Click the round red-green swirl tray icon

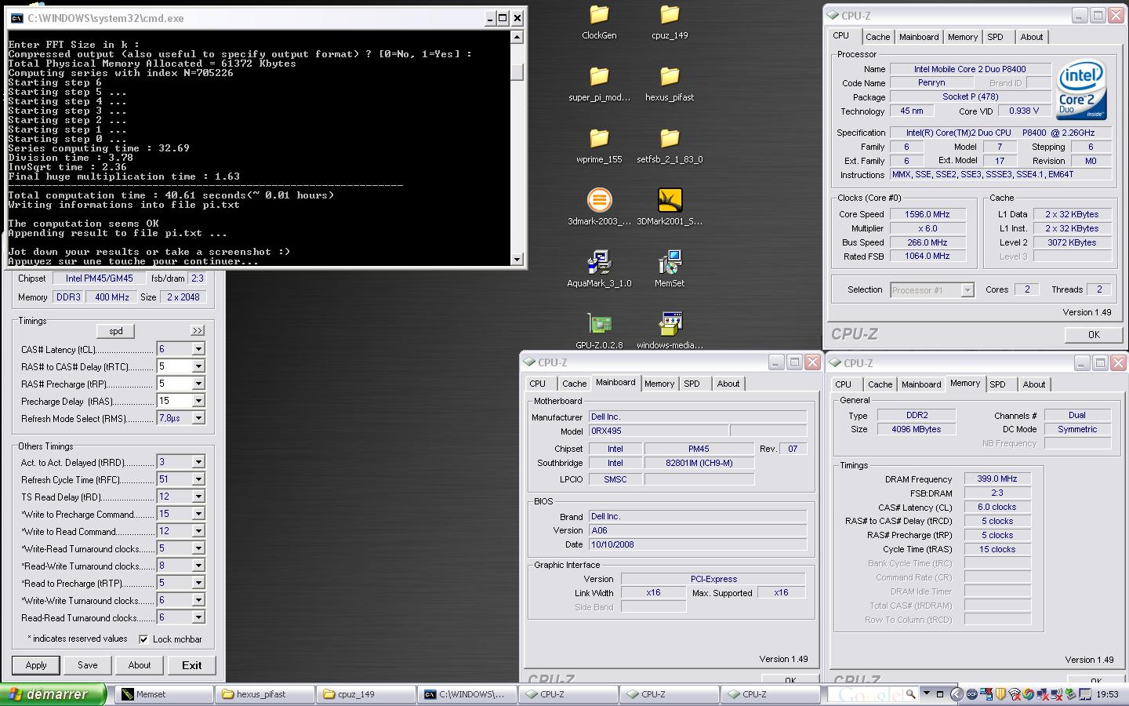1028,694
